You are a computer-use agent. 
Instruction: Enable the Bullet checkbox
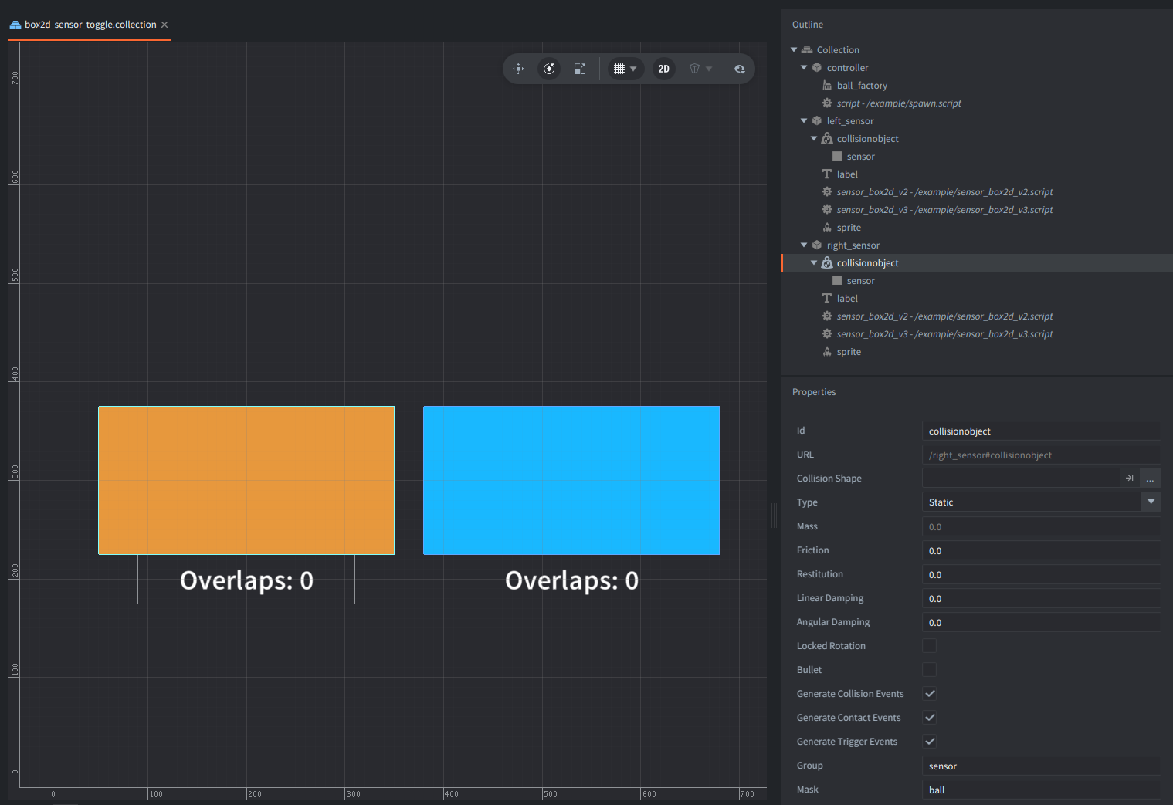click(x=930, y=670)
